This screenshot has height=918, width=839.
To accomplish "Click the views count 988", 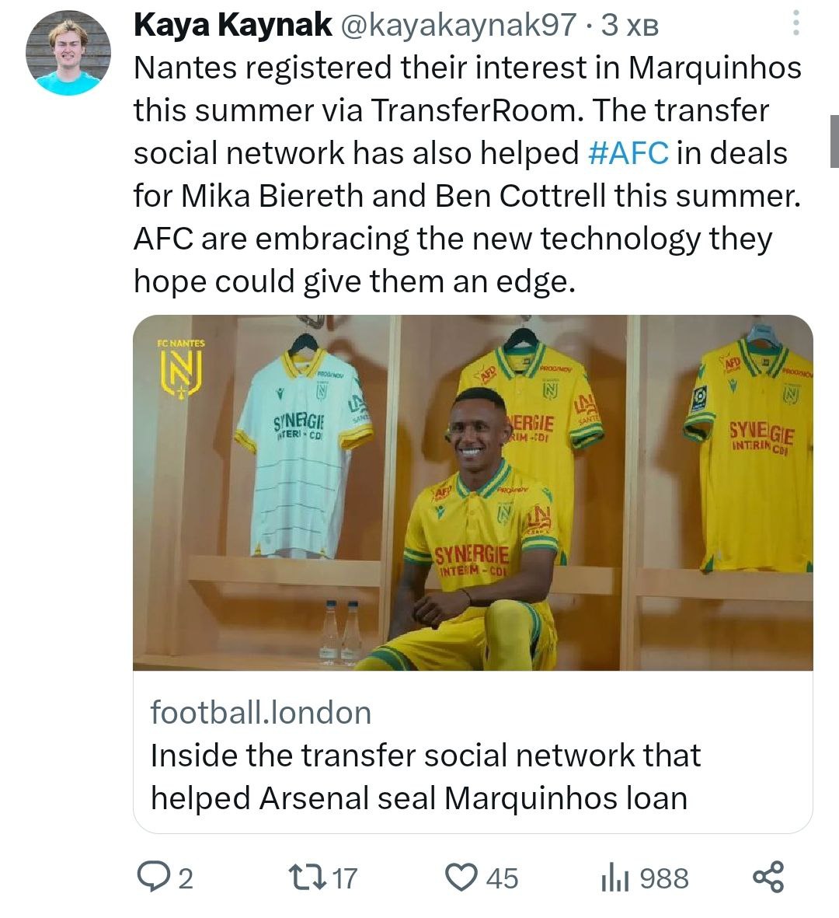I will pos(664,878).
